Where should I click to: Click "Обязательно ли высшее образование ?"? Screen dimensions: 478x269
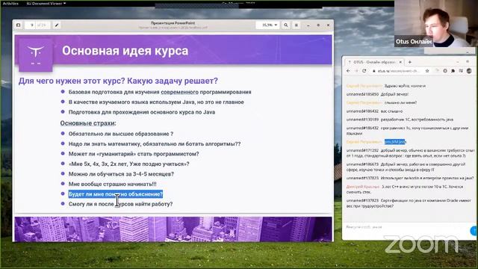coord(121,134)
